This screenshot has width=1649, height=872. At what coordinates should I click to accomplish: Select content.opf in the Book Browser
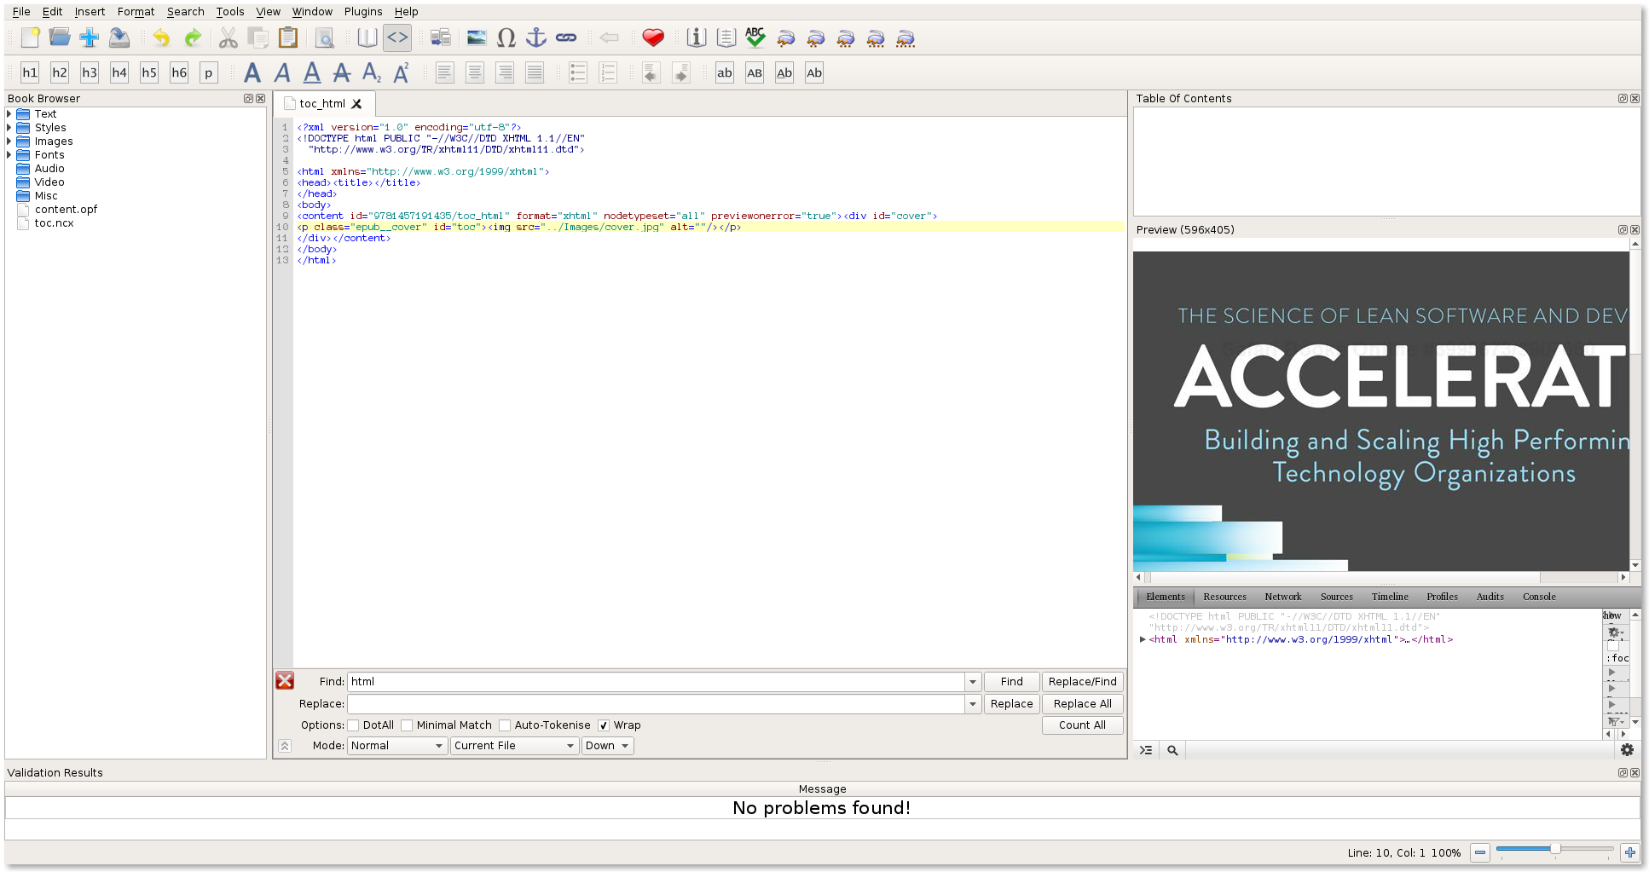66,209
